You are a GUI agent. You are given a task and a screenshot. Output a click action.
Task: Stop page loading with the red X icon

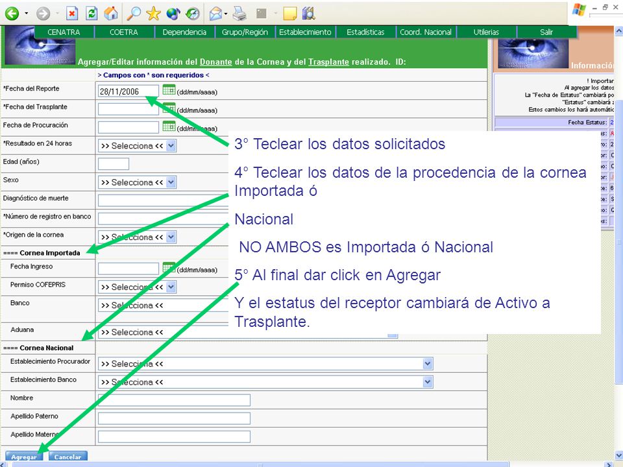(x=72, y=14)
